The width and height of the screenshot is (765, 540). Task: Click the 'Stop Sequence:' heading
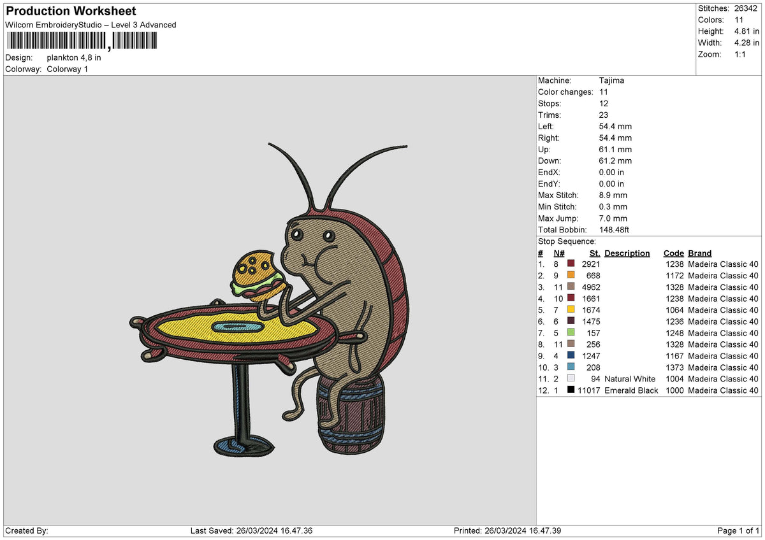pyautogui.click(x=567, y=241)
